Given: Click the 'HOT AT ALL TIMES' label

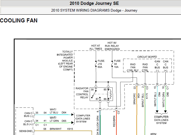Looking at the screenshot, I should [x=96, y=47].
